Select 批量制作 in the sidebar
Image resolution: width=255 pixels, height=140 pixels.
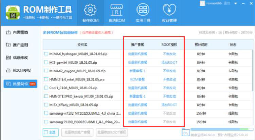pyautogui.click(x=20, y=84)
